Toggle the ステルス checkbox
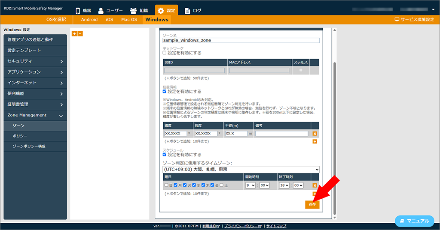This screenshot has height=230, width=440. click(301, 70)
